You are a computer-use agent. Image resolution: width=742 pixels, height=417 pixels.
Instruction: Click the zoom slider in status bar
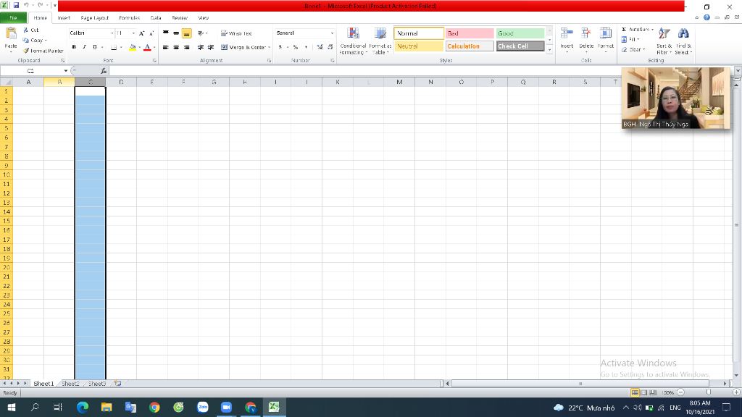(x=709, y=392)
